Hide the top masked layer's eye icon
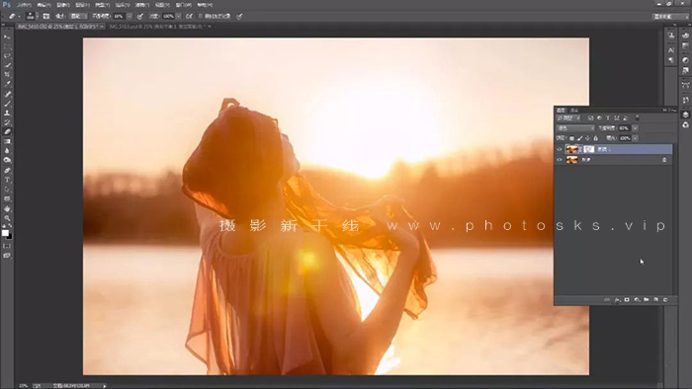The width and height of the screenshot is (692, 389). click(x=560, y=149)
